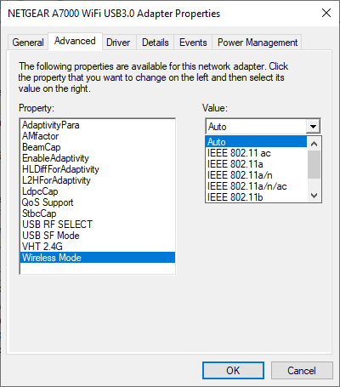Confirm changes with the OK button
Viewport: 340px width, 387px height.
[233, 370]
